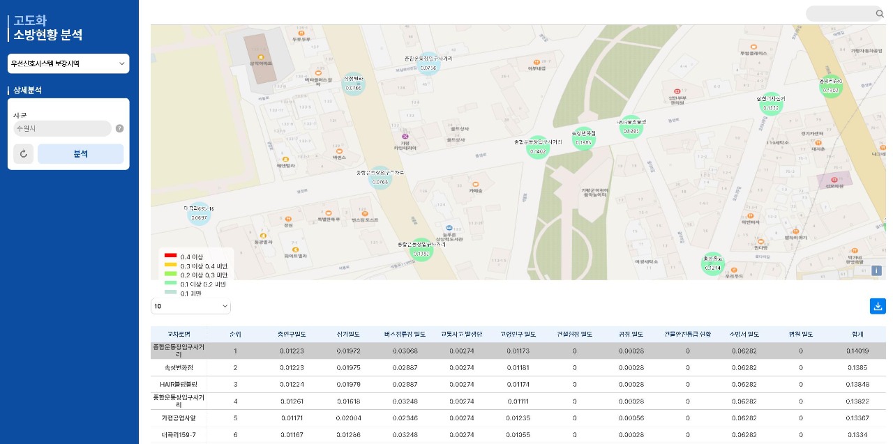Select the 0.1402 map marker
893x444 pixels.
point(537,148)
